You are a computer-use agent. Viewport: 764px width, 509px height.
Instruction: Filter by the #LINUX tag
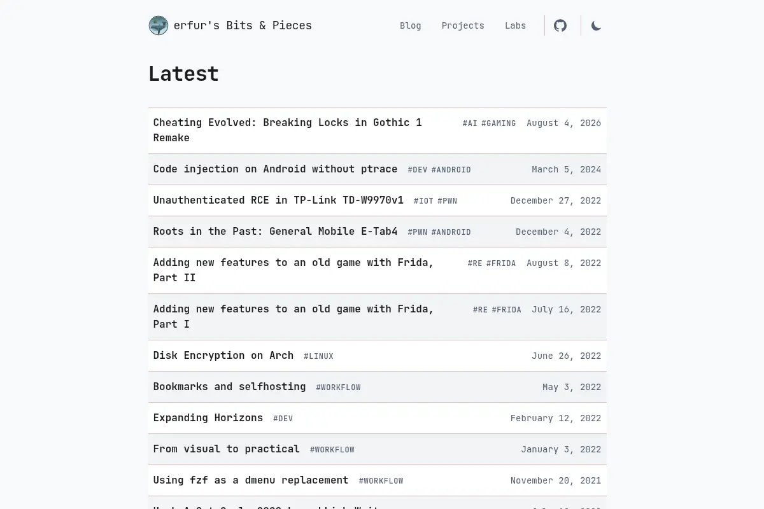coord(318,356)
